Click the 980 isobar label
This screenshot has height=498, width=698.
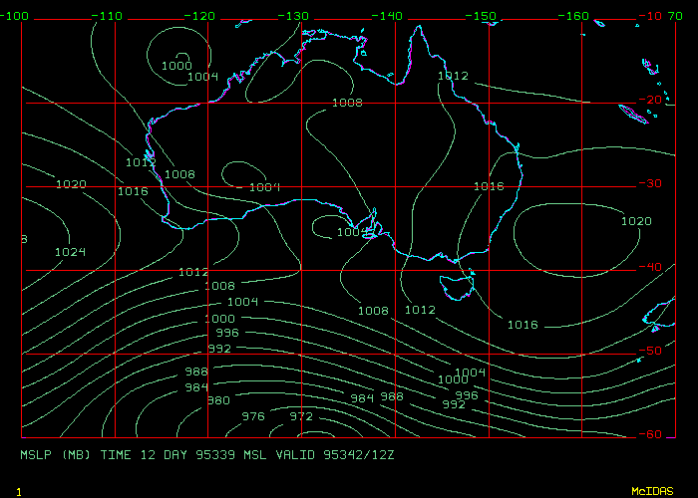tap(217, 400)
